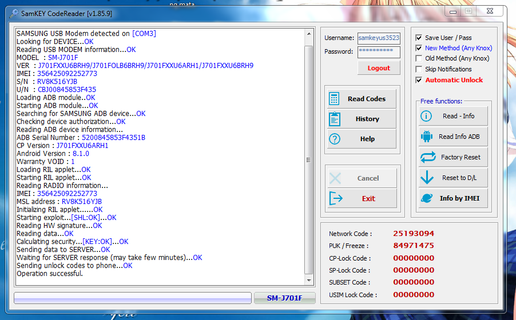Screen dimensions: 516x320
Task: Click the U/N value CBJ00845853F435
Action: coord(67,90)
